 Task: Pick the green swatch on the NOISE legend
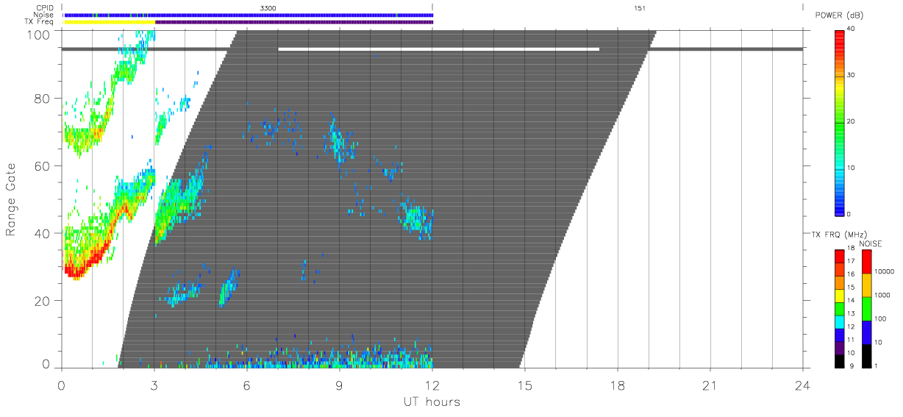[866, 307]
